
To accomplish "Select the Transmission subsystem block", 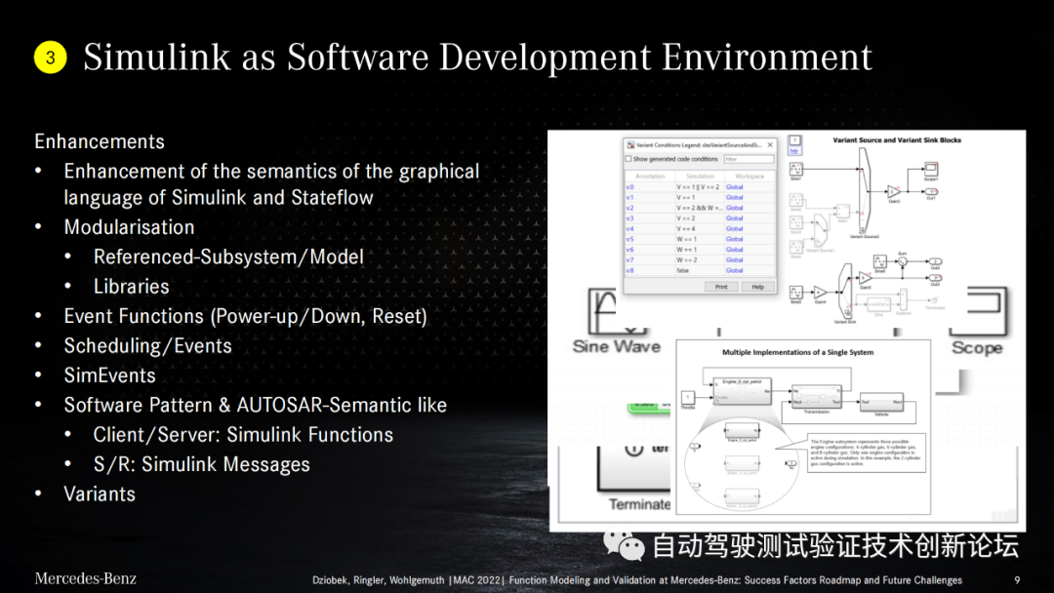I will [x=816, y=396].
